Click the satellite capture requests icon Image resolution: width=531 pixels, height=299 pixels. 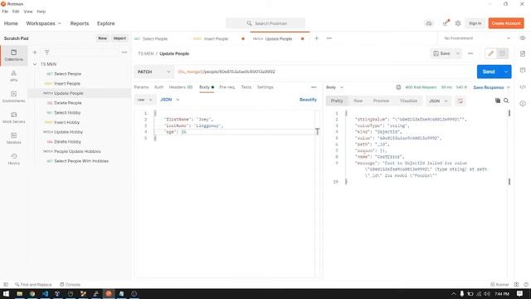pos(446,23)
